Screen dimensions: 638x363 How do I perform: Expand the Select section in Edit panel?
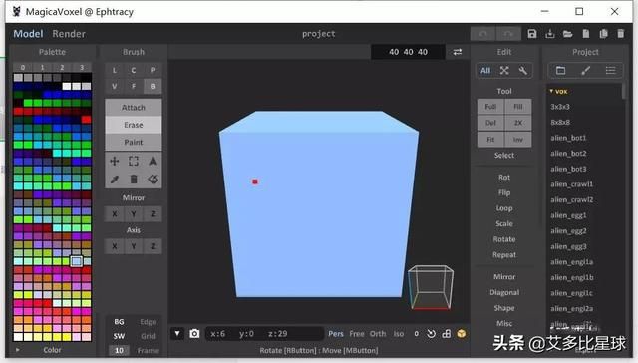504,155
